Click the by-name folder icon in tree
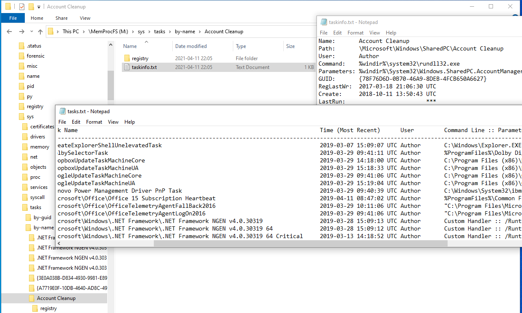The height and width of the screenshot is (313, 522). click(x=29, y=228)
